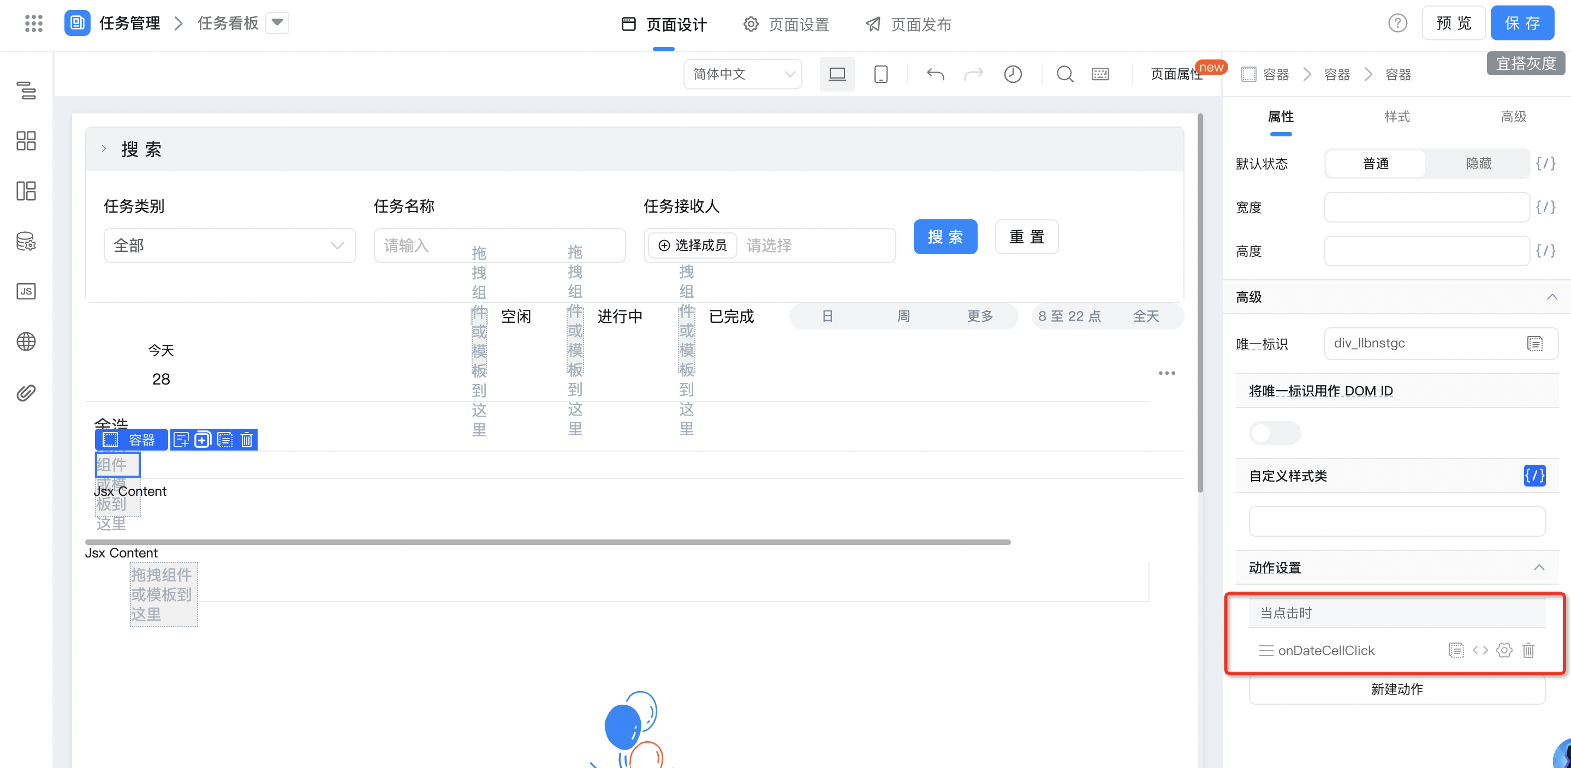Open the three-dot more menu on canvas

coord(1166,373)
